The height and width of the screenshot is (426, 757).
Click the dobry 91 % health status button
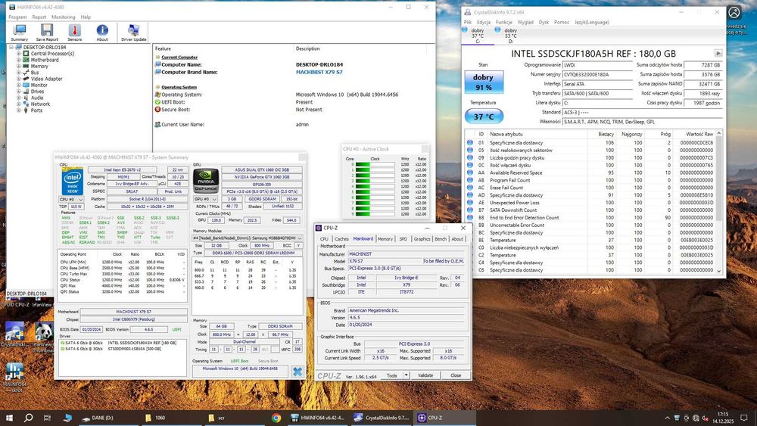[484, 82]
